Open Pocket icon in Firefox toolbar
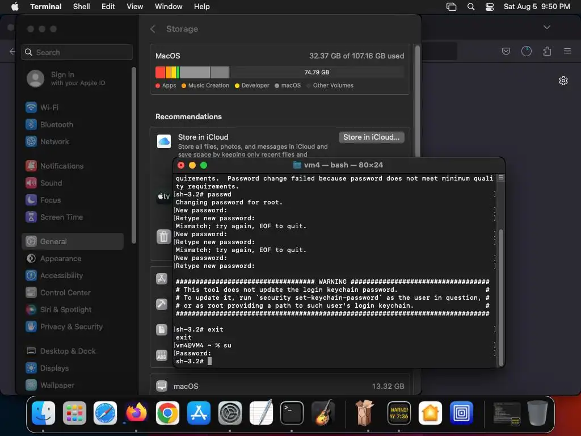This screenshot has width=581, height=436. point(506,51)
